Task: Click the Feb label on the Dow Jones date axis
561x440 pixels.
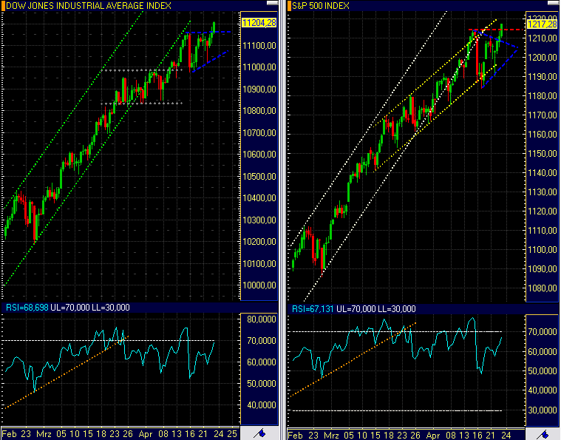Action: 10,434
